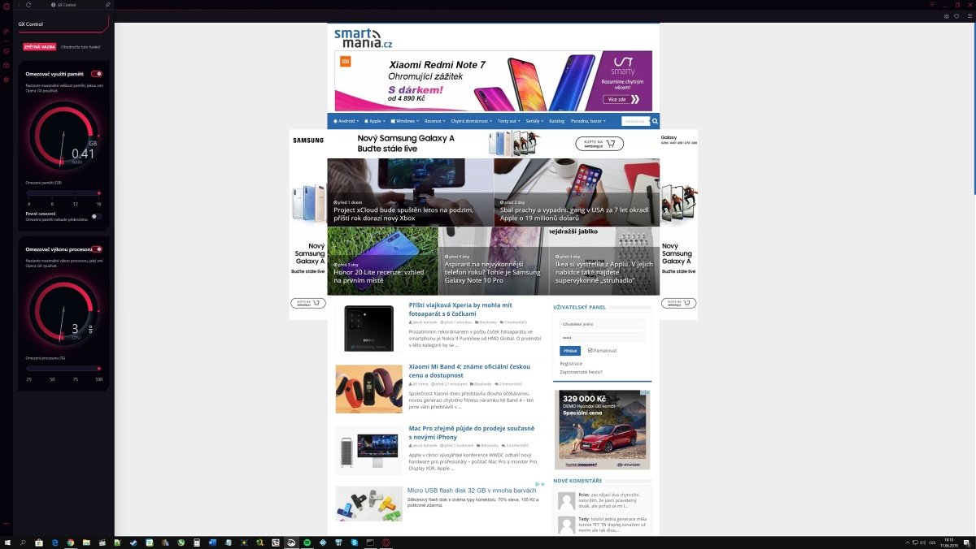Toggle the CPU limiter switch
Viewport: 976px width, 549px height.
[x=96, y=249]
